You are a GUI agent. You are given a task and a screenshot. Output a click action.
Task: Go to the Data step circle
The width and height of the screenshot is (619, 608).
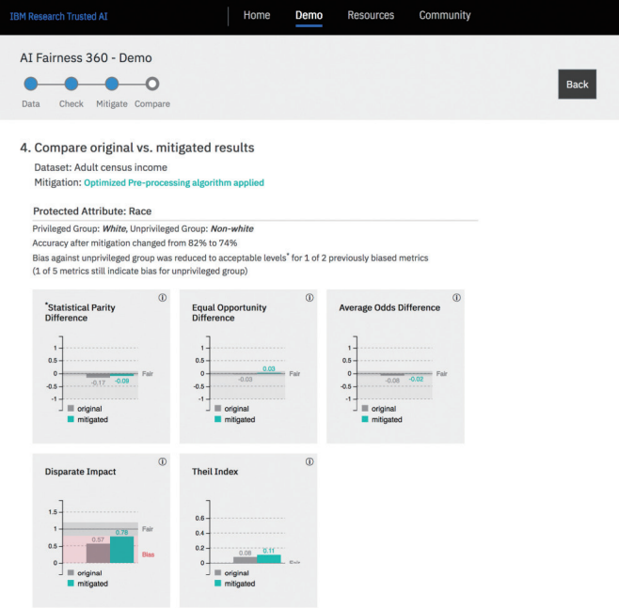tap(30, 84)
